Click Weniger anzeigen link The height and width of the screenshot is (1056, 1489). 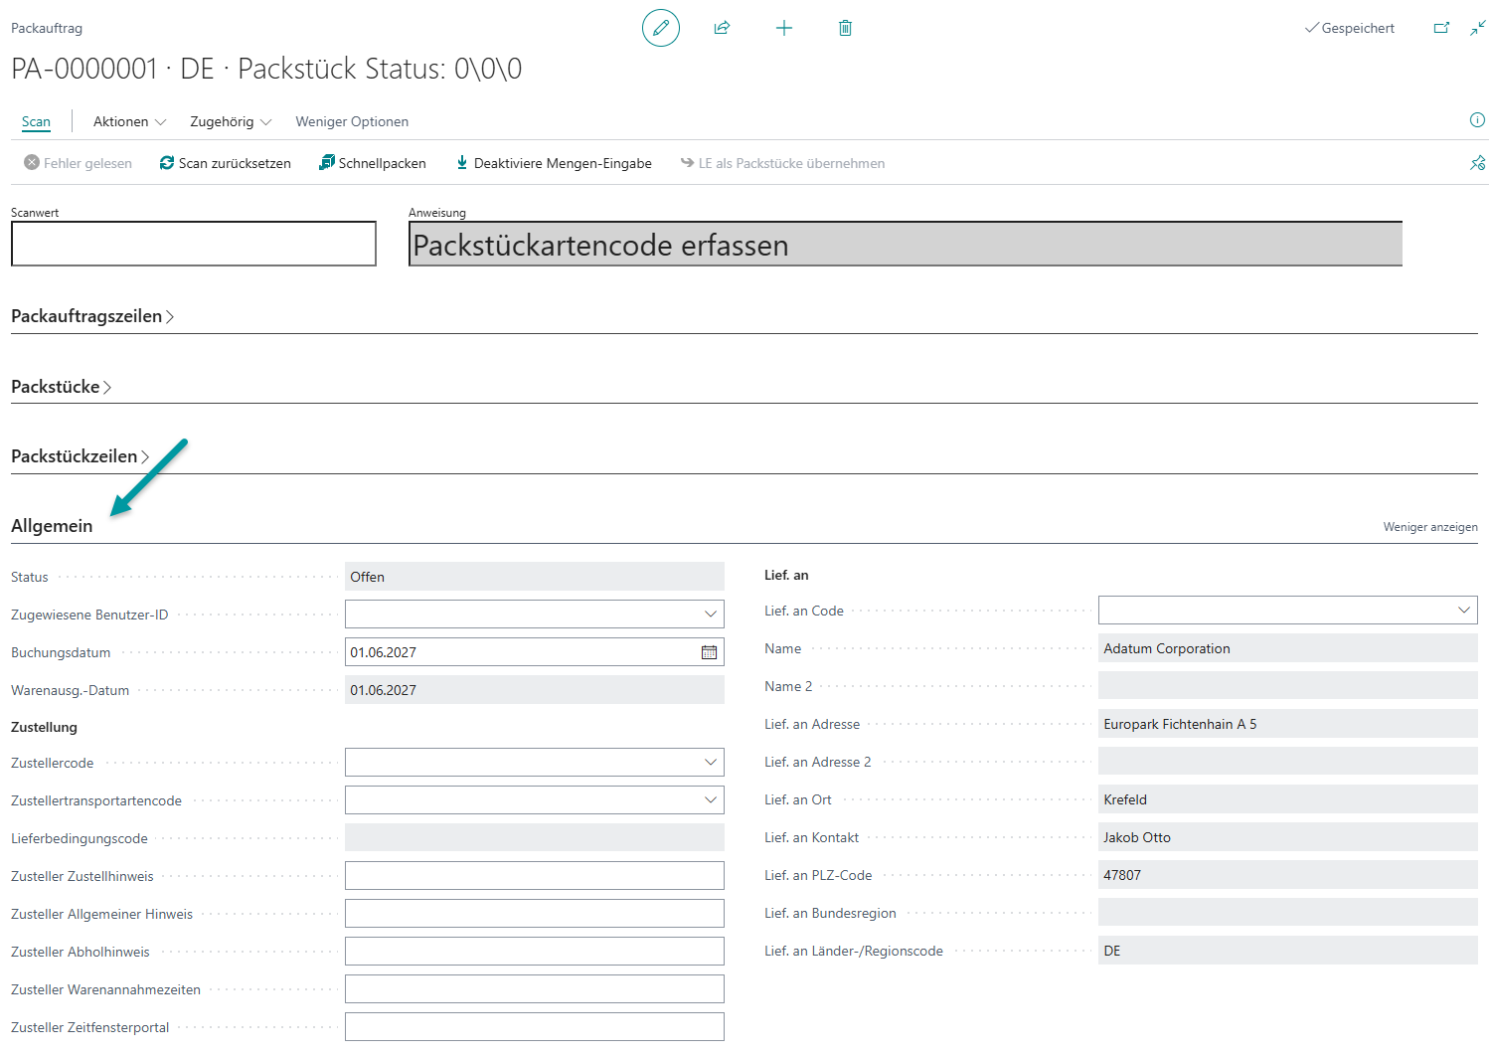[1430, 527]
